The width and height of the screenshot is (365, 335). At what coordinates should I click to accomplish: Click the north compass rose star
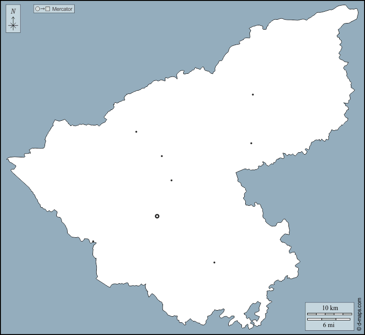tap(13, 26)
